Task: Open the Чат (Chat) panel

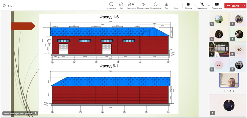Action: (121, 6)
